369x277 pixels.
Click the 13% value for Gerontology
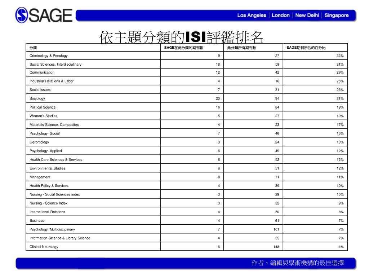pos(340,142)
